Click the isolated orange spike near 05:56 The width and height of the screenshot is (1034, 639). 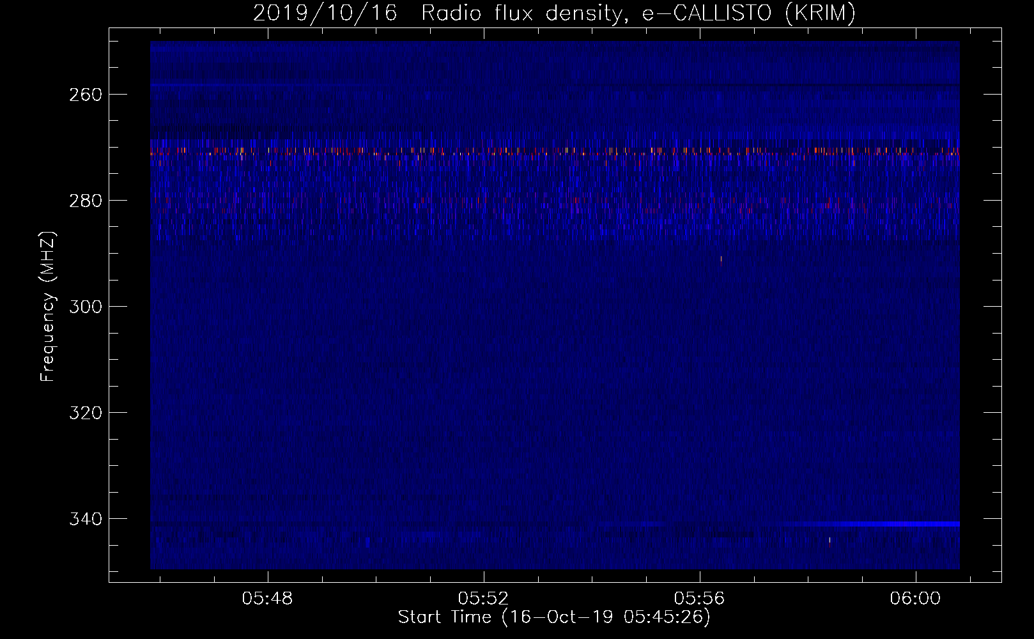click(721, 260)
